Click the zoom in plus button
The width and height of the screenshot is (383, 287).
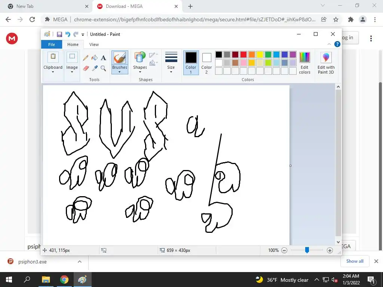(330, 250)
